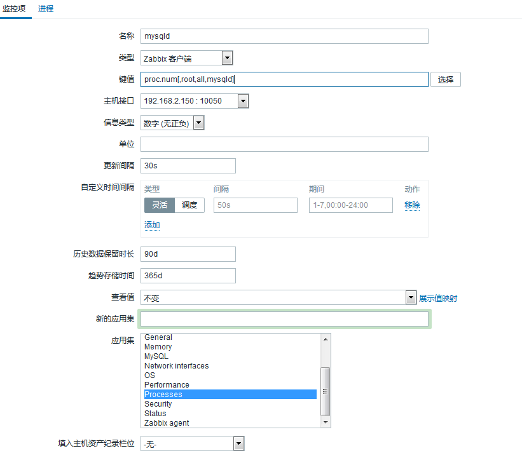
Task: Click the 展示值映射 link
Action: pos(438,298)
